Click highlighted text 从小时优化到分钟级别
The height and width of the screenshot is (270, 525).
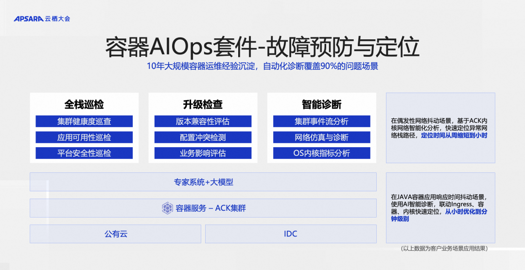(x=439, y=215)
